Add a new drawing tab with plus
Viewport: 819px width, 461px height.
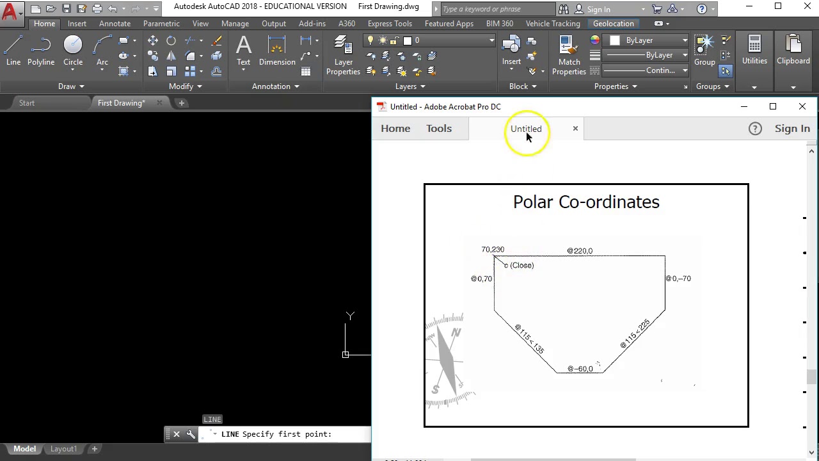coord(181,103)
